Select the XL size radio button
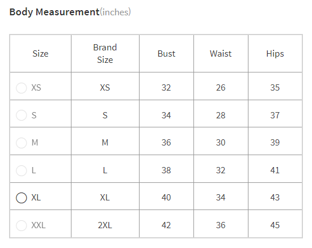This screenshot has height=248, width=312. click(22, 198)
